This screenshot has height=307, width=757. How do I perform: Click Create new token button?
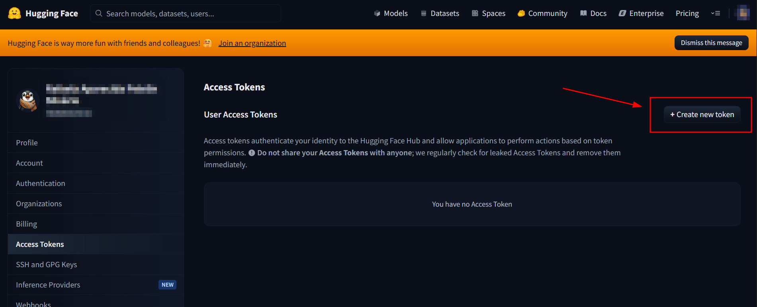click(702, 114)
